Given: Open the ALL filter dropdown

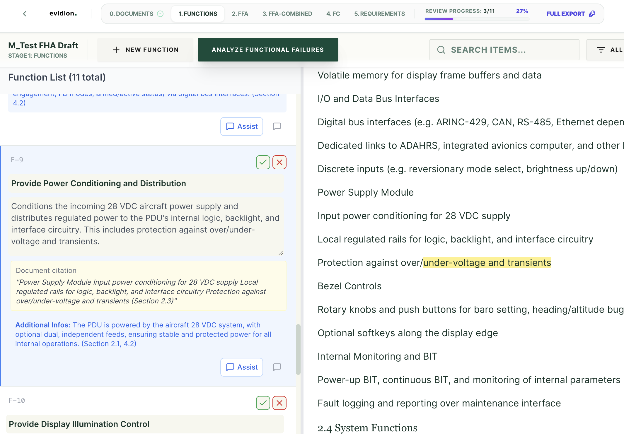Looking at the screenshot, I should click(612, 50).
